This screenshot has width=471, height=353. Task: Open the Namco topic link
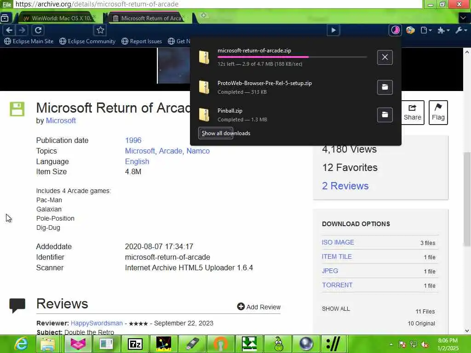point(198,151)
